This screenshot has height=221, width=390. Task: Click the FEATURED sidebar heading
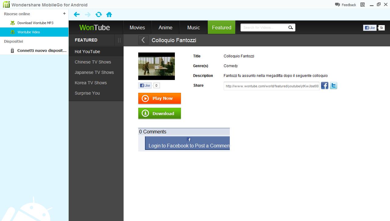pyautogui.click(x=86, y=40)
